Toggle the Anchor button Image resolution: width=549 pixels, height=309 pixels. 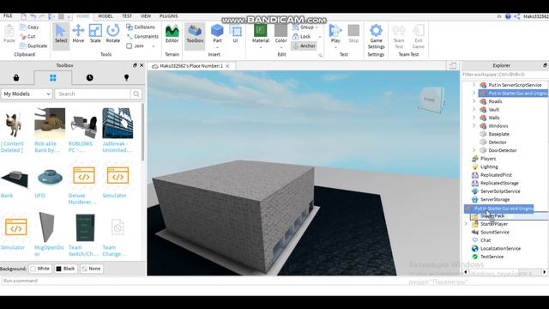pos(304,45)
